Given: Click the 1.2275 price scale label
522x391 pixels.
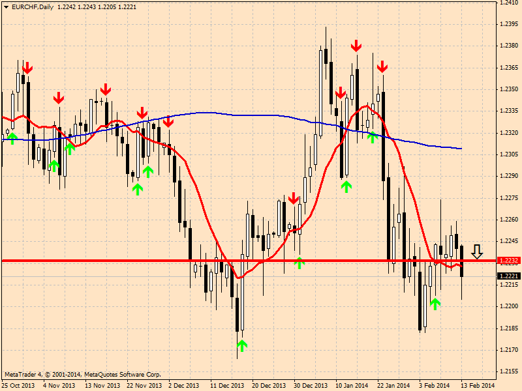Looking at the screenshot, I should click(x=509, y=198).
